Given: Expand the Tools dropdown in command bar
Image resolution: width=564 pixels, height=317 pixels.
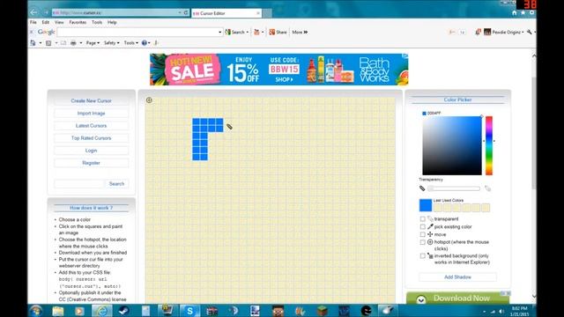Looking at the screenshot, I should click(131, 43).
